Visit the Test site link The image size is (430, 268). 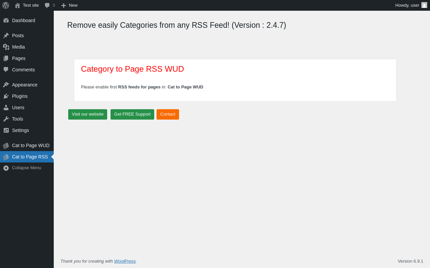[27, 5]
